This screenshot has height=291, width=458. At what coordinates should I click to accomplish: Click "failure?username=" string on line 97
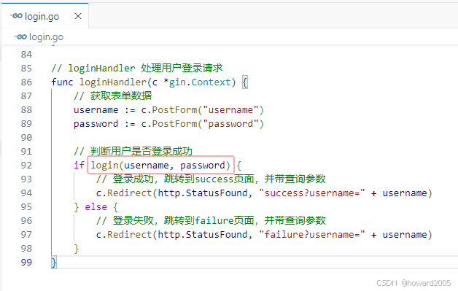coord(312,235)
